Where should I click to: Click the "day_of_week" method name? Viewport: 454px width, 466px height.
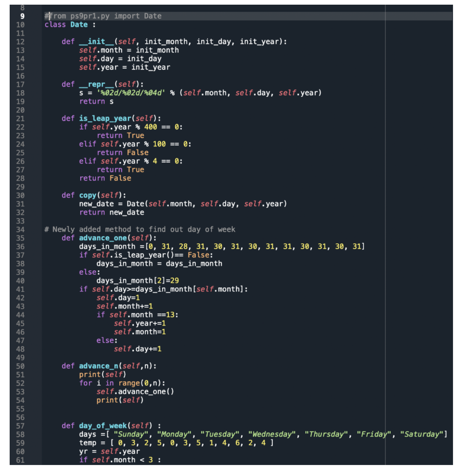tap(103, 426)
